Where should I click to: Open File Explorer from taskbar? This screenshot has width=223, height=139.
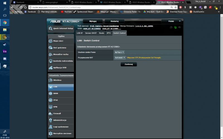(5, 30)
